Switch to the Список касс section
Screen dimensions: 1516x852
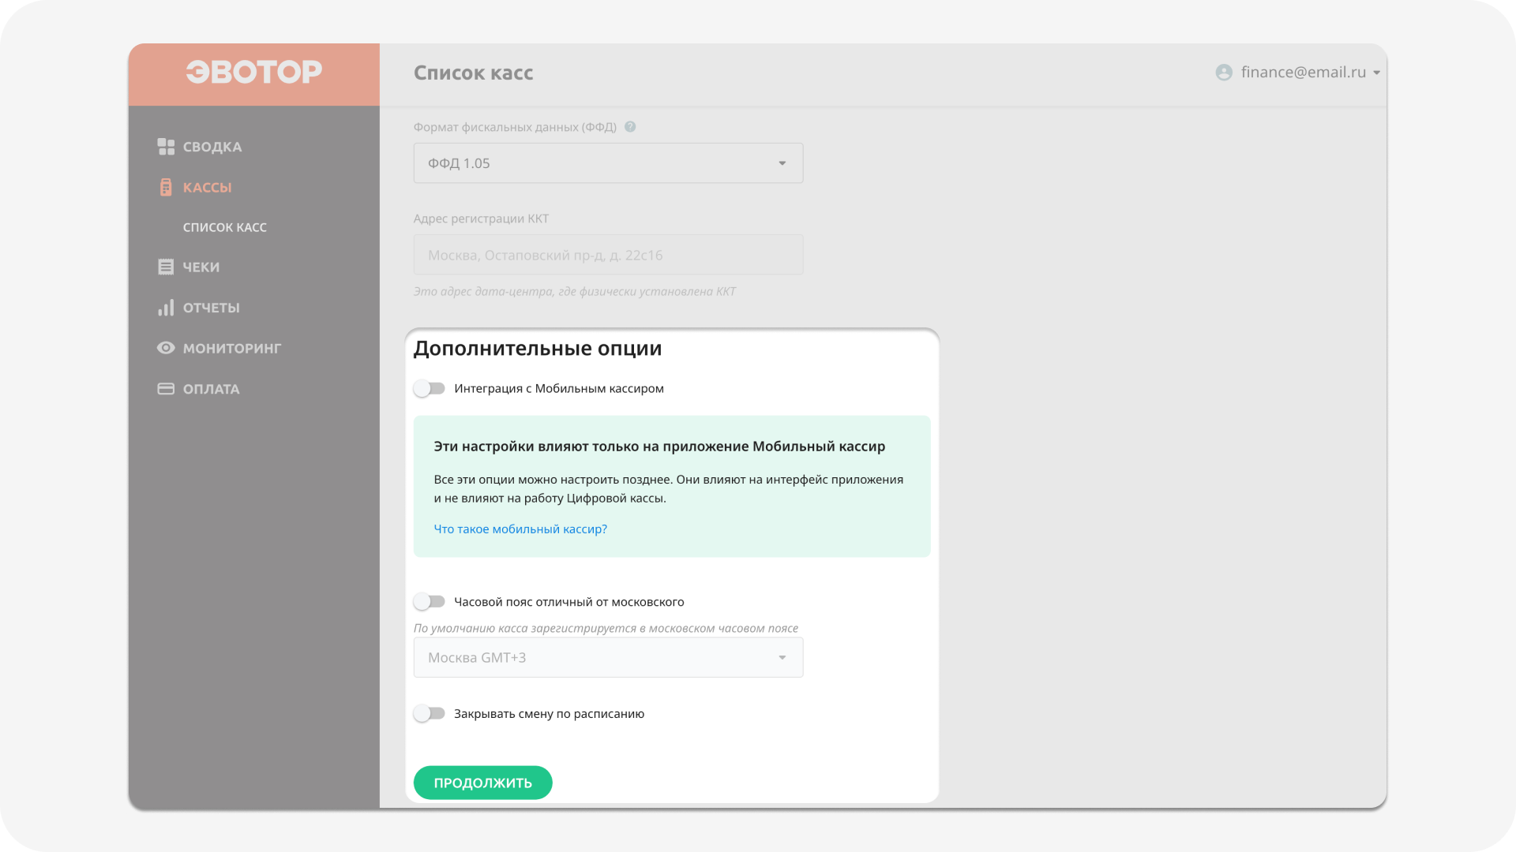(x=224, y=226)
